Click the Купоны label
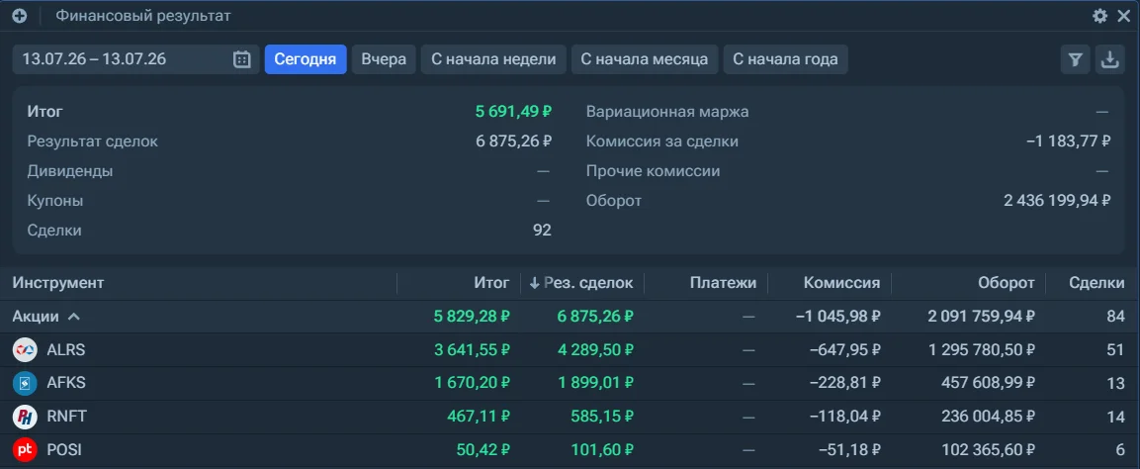1140x469 pixels. click(x=54, y=201)
